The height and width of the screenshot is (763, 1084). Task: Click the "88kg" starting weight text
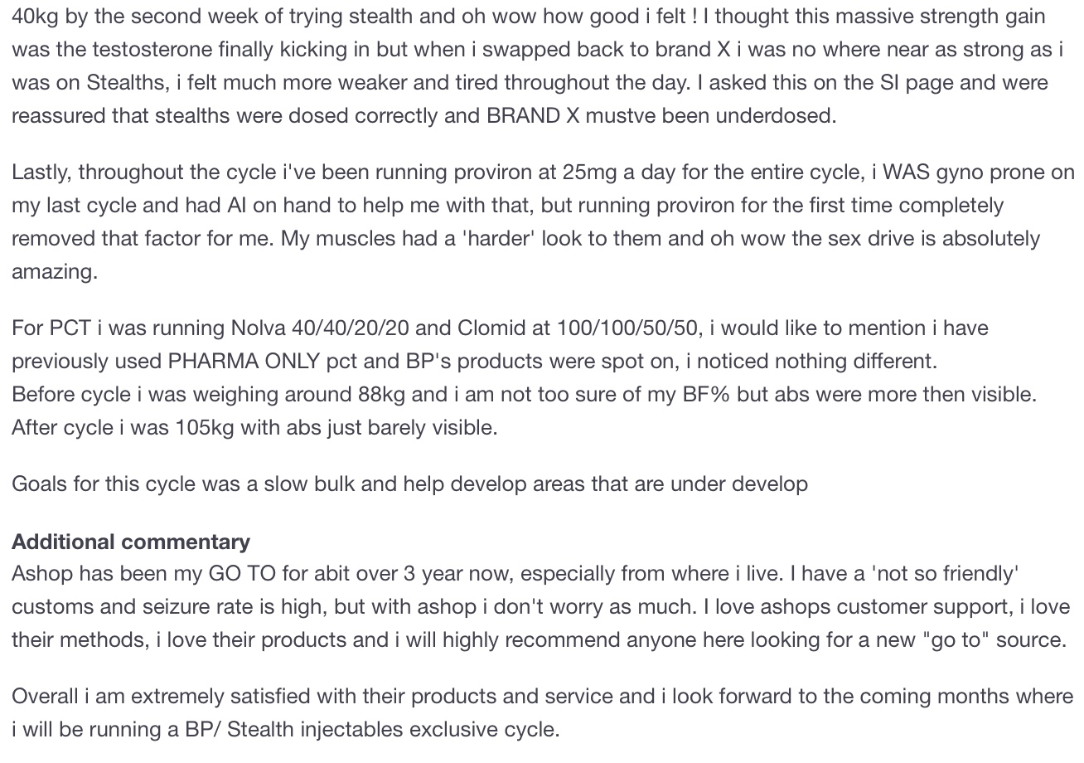click(381, 394)
